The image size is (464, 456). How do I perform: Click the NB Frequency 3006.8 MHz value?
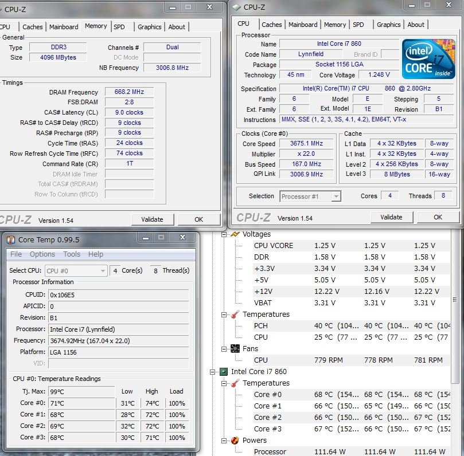coord(172,68)
